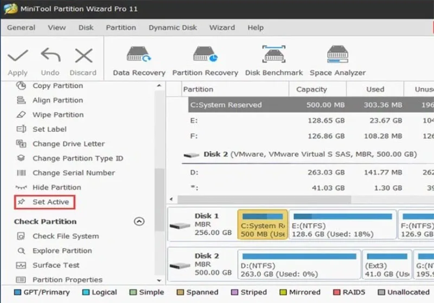
Task: Open the Partition menu
Action: tap(121, 28)
